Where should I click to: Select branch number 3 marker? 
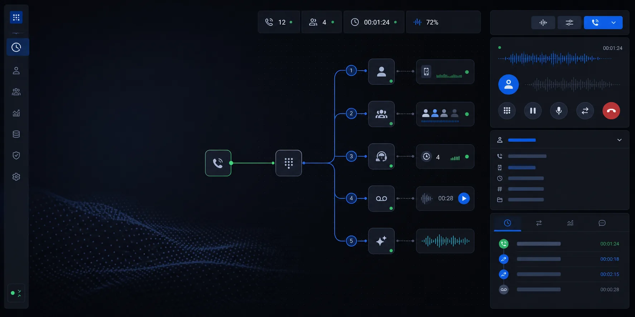tap(351, 156)
